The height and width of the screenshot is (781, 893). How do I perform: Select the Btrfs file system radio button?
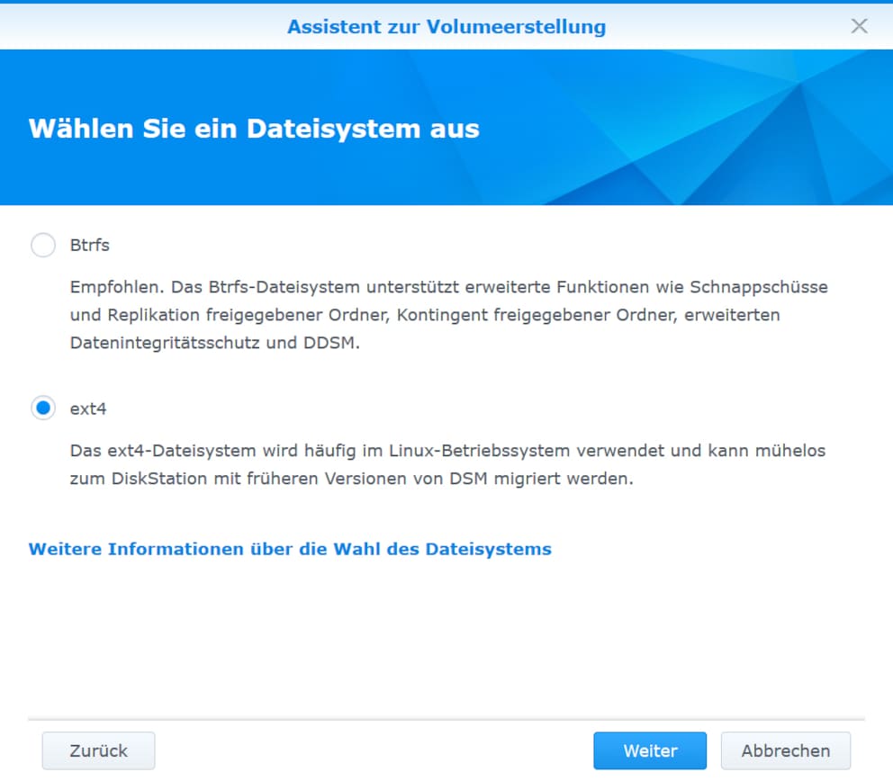pyautogui.click(x=43, y=246)
